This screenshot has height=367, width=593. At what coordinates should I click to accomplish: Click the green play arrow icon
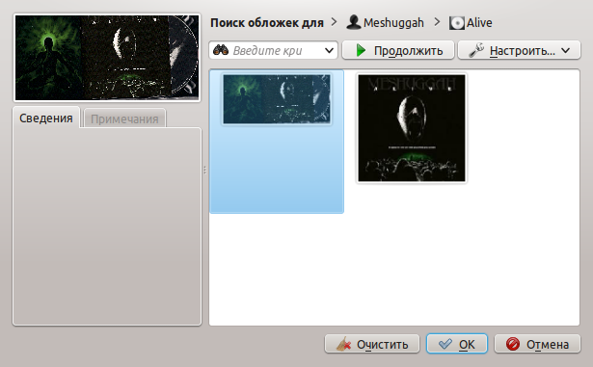pos(361,50)
